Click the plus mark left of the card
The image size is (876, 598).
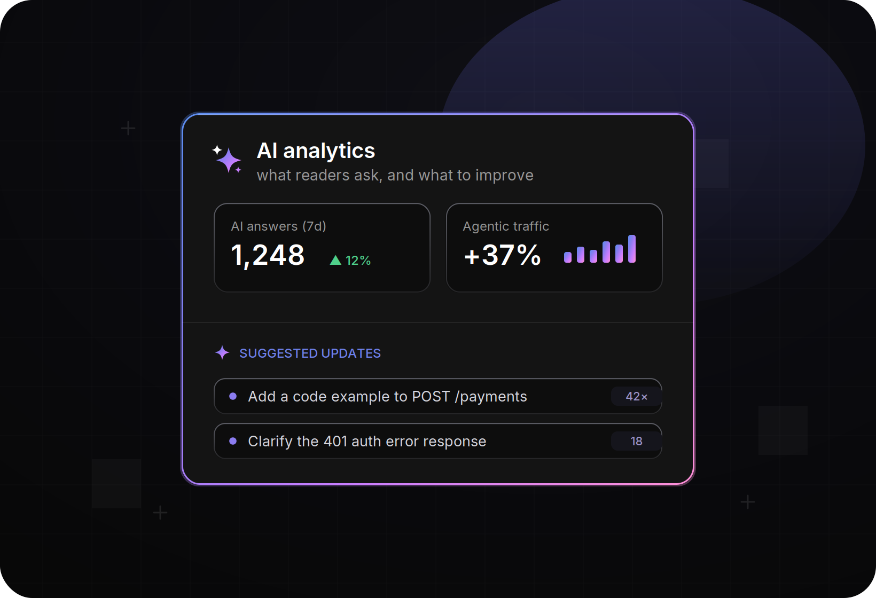coord(128,128)
